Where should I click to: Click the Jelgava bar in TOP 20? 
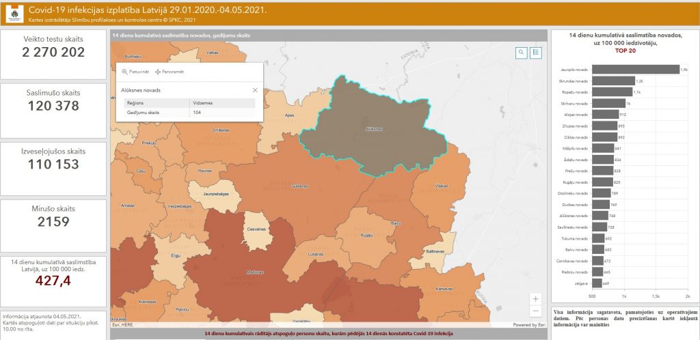pyautogui.click(x=597, y=283)
